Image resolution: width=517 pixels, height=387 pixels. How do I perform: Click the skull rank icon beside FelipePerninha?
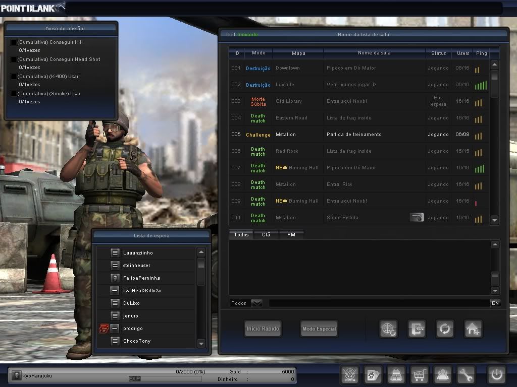point(115,278)
